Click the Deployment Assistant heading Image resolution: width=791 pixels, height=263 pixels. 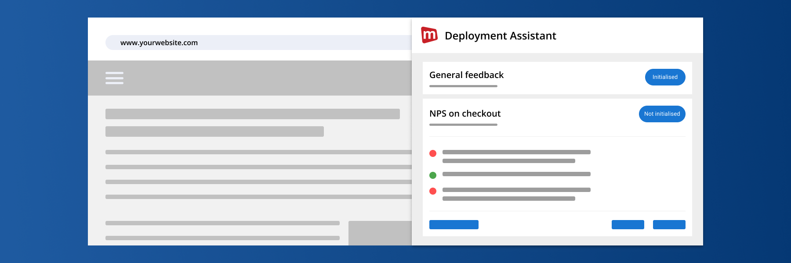(500, 36)
